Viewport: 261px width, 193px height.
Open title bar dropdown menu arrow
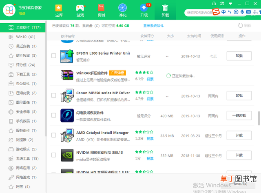[x=230, y=4]
